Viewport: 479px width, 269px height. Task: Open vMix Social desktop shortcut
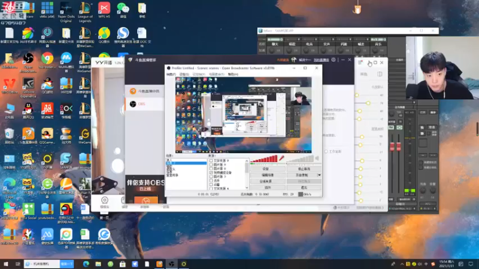click(x=28, y=212)
